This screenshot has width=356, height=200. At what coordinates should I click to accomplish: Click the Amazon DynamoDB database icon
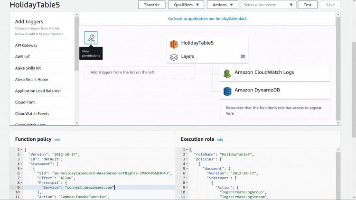(x=227, y=91)
